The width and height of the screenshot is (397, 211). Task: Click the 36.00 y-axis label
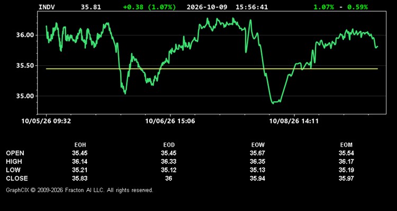click(x=25, y=35)
